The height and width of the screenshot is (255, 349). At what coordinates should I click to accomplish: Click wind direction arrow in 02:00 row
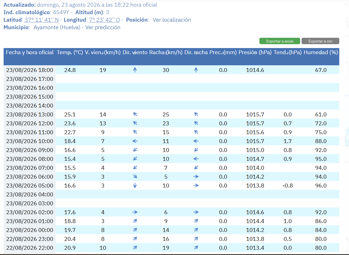click(135, 212)
